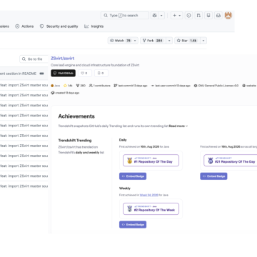Expand the Star lists dropdown arrow
Viewport: 257px width, 257px height.
tap(203, 41)
